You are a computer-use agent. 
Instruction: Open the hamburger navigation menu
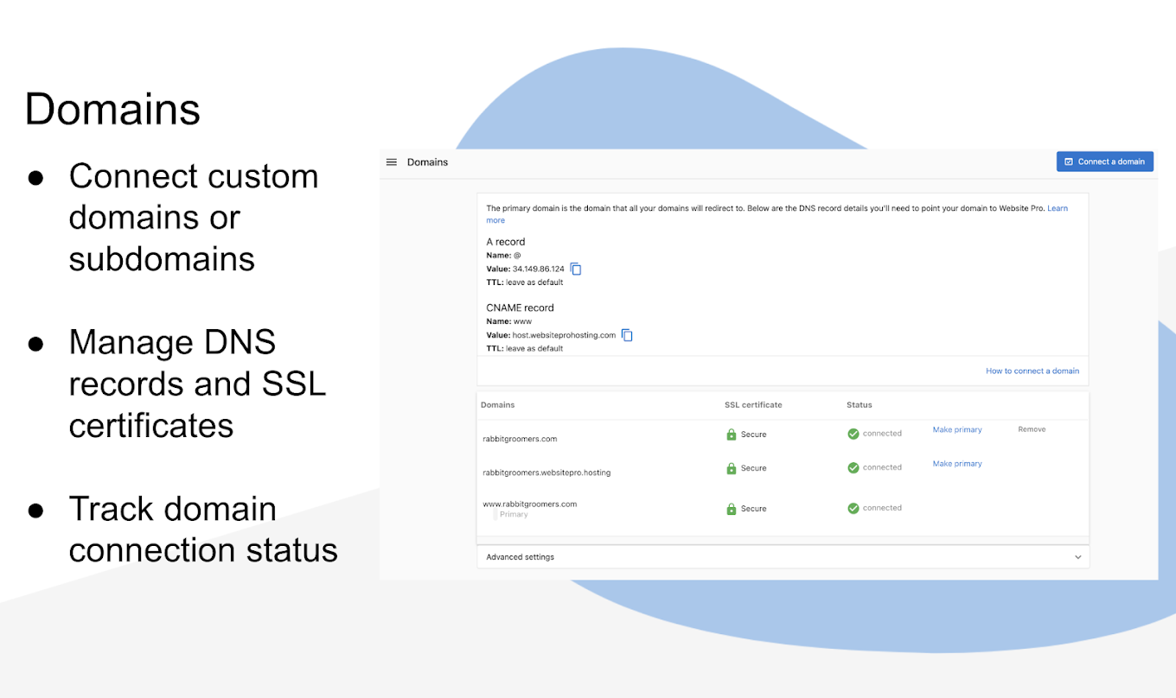pos(391,162)
